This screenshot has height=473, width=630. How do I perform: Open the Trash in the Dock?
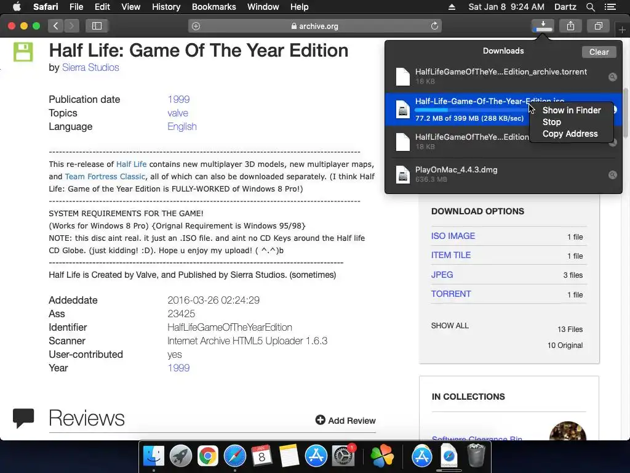coord(476,456)
